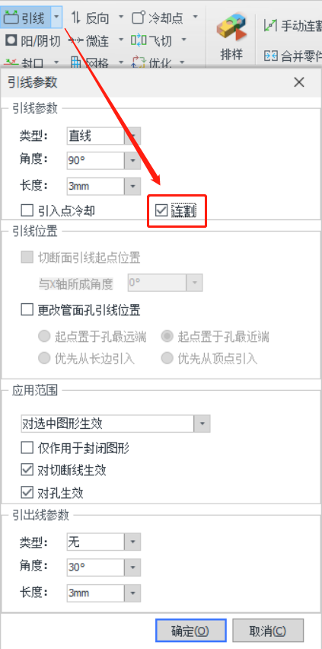
Task: Open the 排样 nesting tool
Action: pos(231,37)
